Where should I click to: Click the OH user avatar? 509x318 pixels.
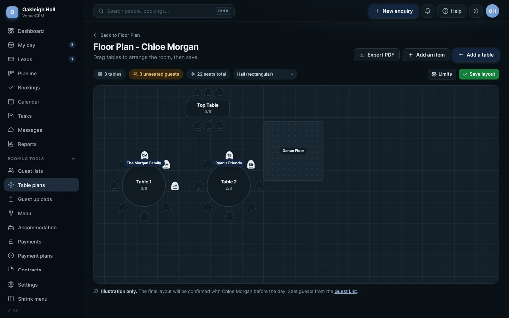[492, 11]
